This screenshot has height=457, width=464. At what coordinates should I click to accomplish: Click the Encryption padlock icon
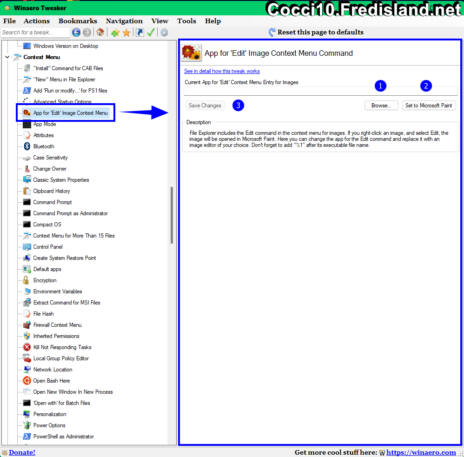click(x=26, y=280)
